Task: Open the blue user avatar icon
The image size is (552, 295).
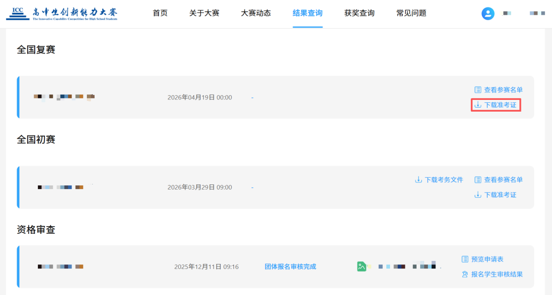Action: point(488,14)
